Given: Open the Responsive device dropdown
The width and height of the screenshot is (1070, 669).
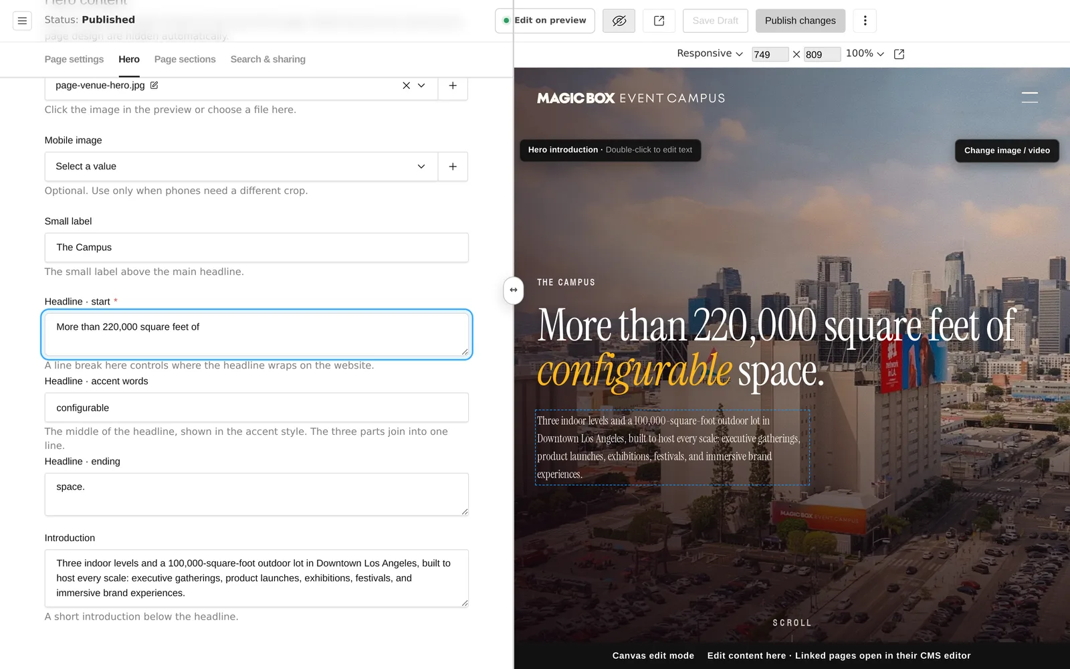Looking at the screenshot, I should coord(710,54).
